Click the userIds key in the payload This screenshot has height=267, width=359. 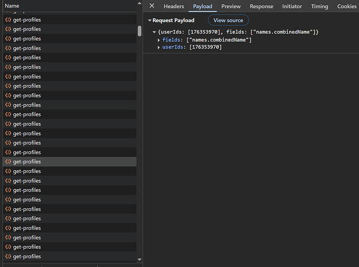173,47
